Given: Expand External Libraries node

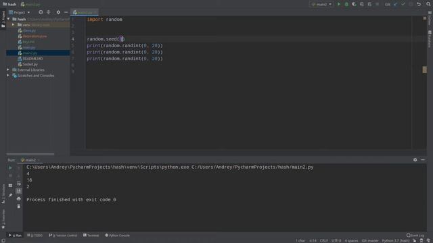Looking at the screenshot, I should (8, 70).
